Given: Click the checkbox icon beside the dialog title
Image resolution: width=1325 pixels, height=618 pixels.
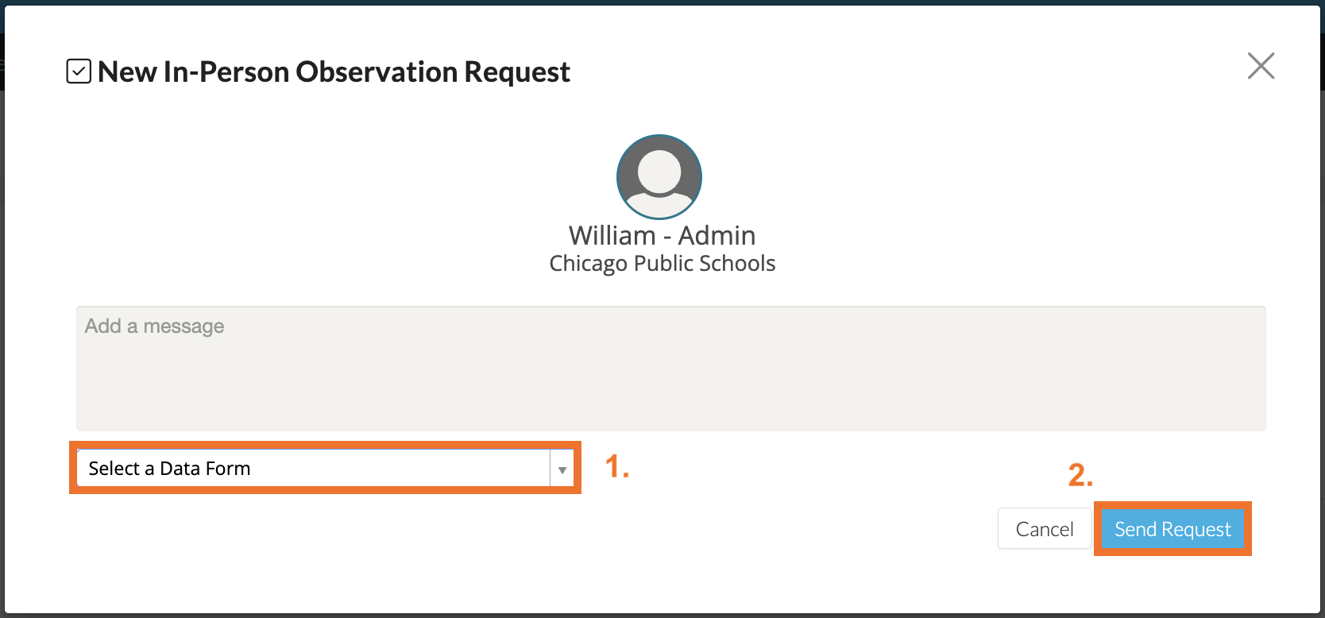Looking at the screenshot, I should point(79,71).
